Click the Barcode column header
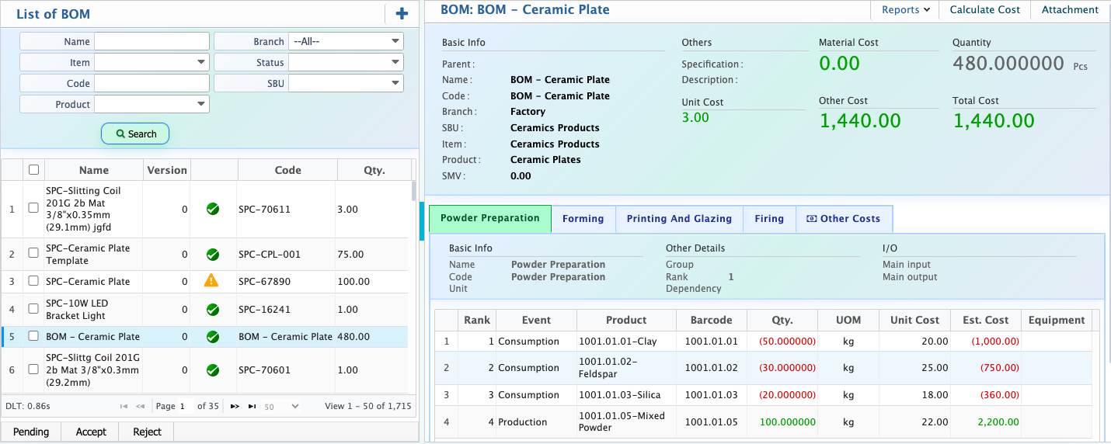This screenshot has width=1111, height=444. click(711, 320)
